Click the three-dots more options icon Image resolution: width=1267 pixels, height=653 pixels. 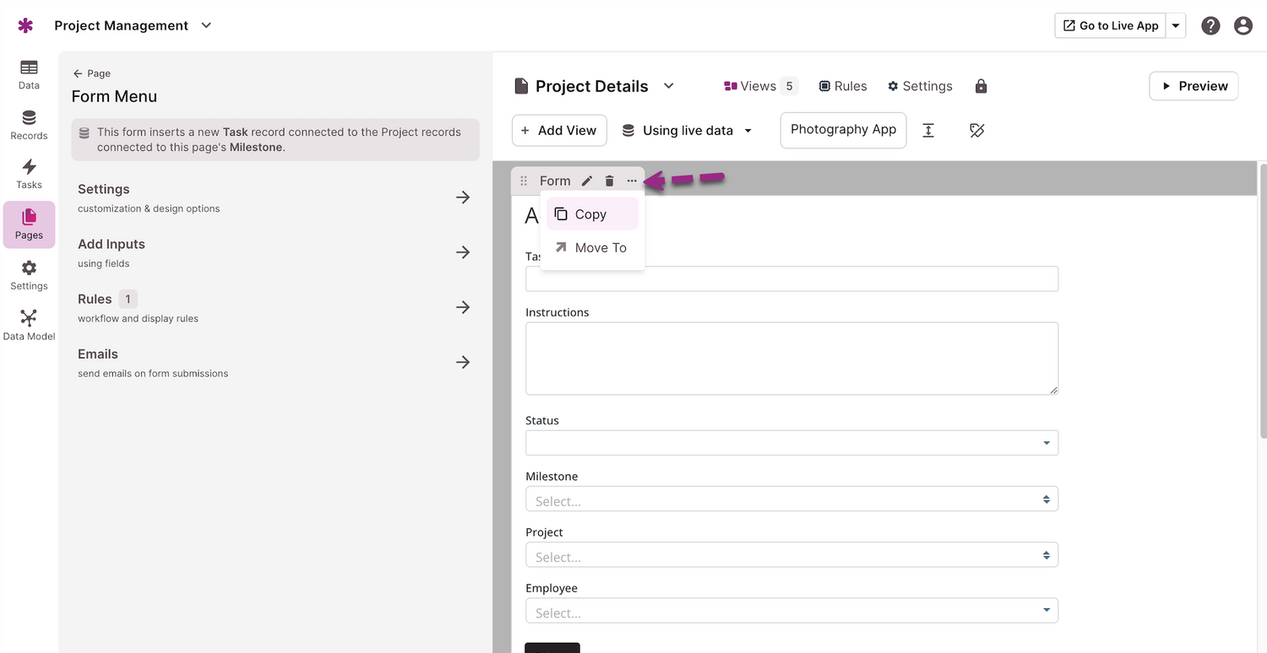click(x=632, y=181)
